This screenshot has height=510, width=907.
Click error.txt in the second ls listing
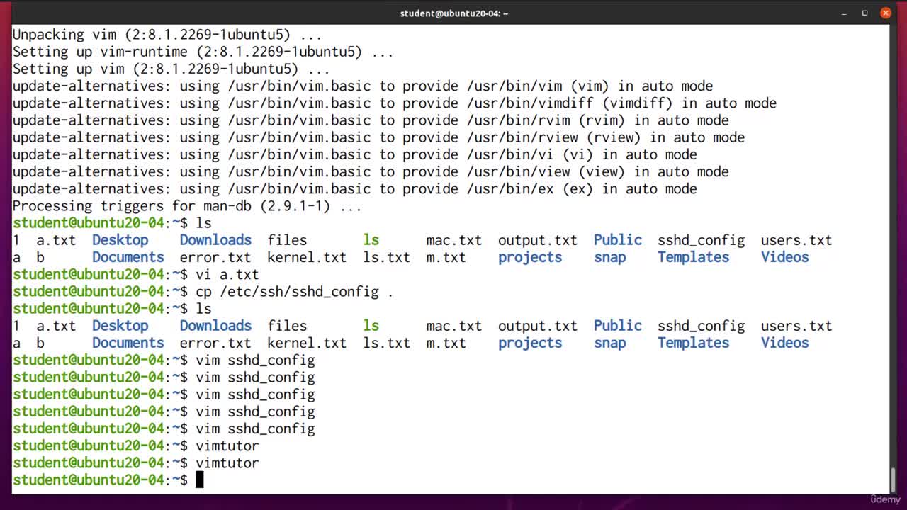[x=215, y=343]
